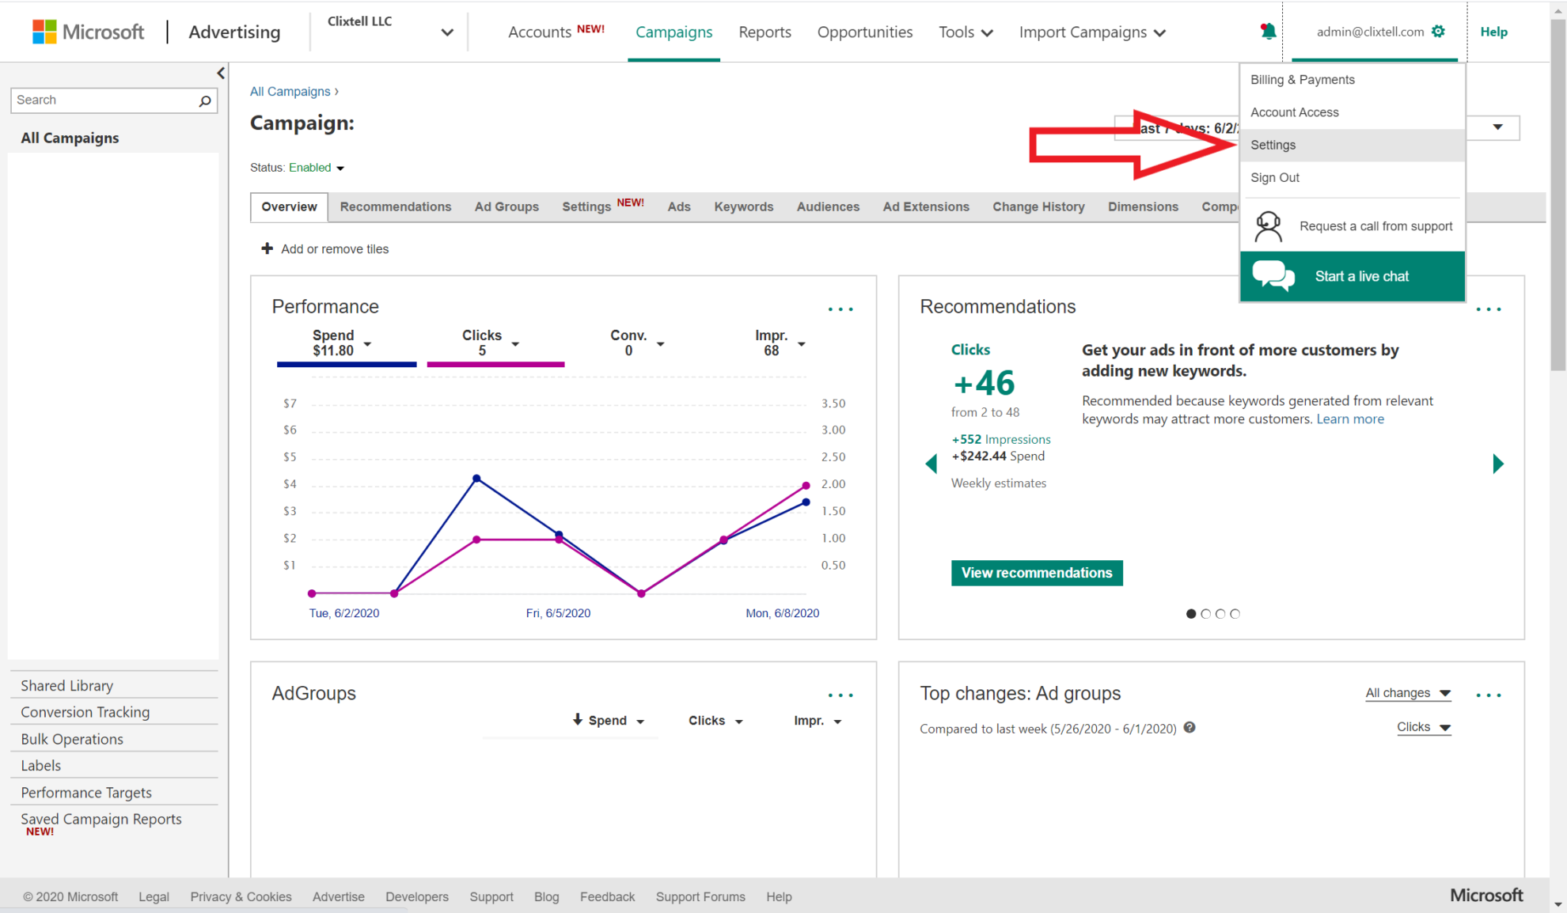The height and width of the screenshot is (913, 1567).
Task: Open the Performance tile ellipsis menu
Action: 840,309
